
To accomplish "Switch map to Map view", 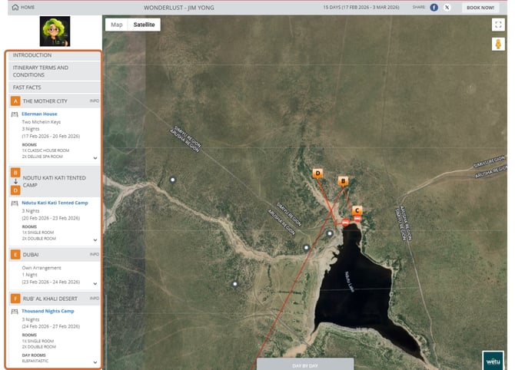I will pos(117,25).
